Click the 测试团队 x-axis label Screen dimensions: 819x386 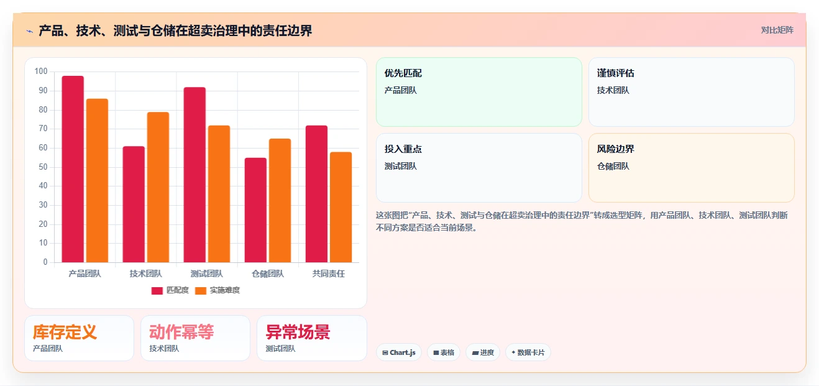[x=207, y=273]
